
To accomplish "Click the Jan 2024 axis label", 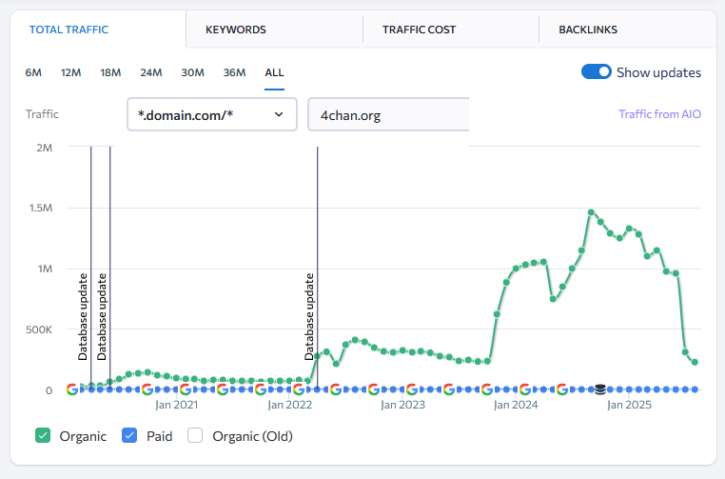I will (516, 405).
